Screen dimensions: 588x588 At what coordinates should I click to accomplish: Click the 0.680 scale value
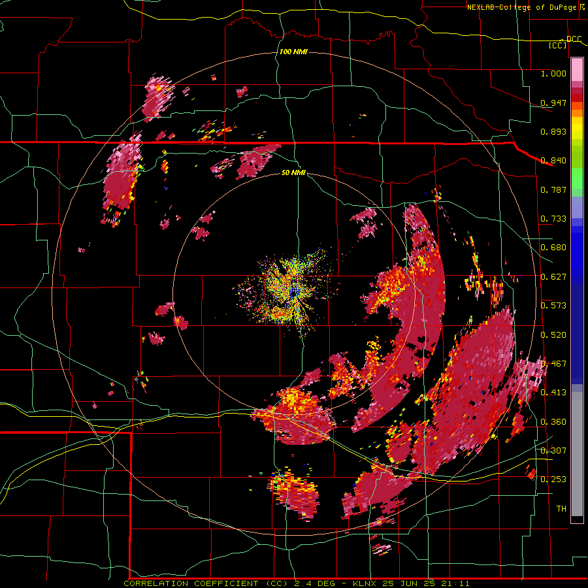(553, 248)
